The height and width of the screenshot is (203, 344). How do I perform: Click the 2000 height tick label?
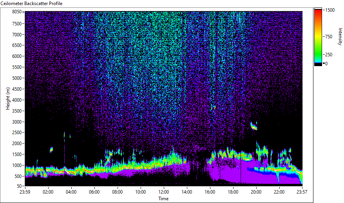coord(17,144)
